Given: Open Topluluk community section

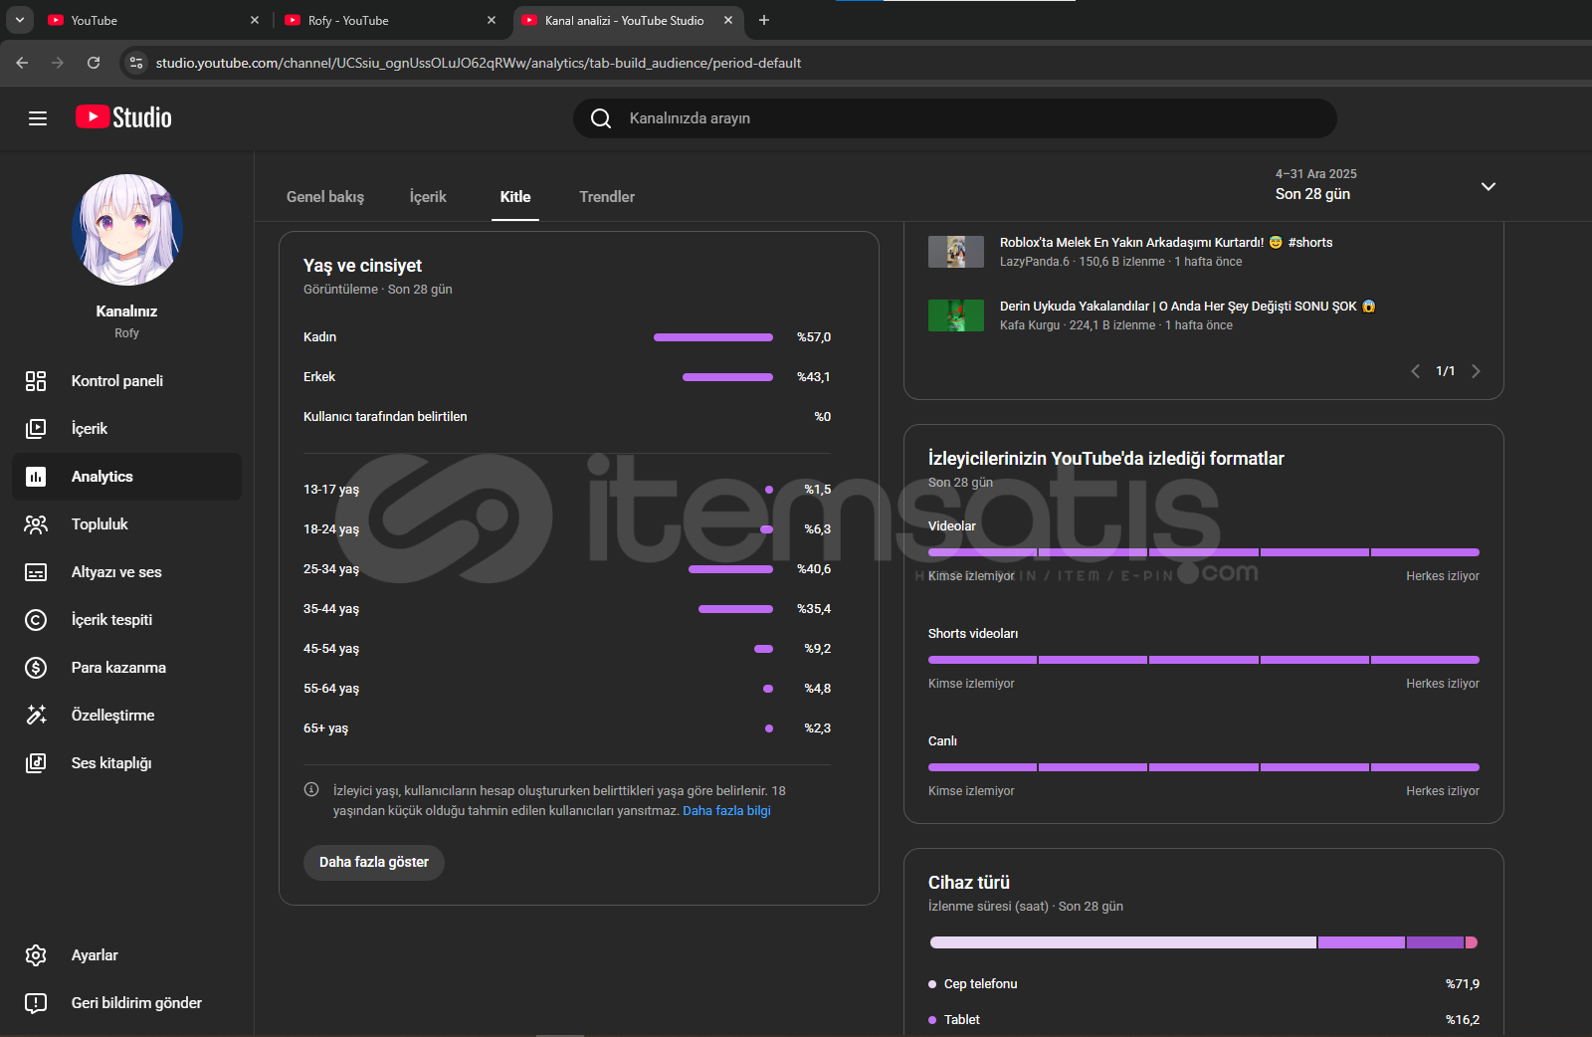Looking at the screenshot, I should coord(99,524).
